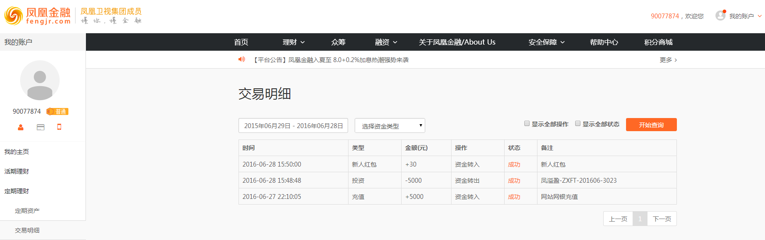The width and height of the screenshot is (765, 240).
Task: Expand the 安全保障 navigation dropdown
Action: (x=547, y=42)
